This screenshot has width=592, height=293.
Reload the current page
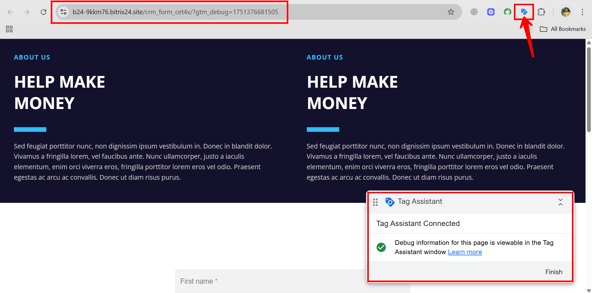point(44,12)
